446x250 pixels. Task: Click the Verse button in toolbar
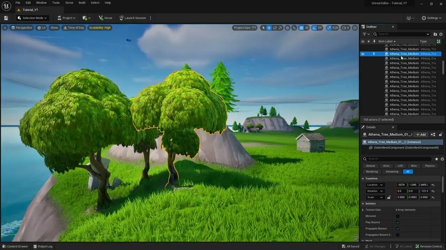tap(105, 18)
